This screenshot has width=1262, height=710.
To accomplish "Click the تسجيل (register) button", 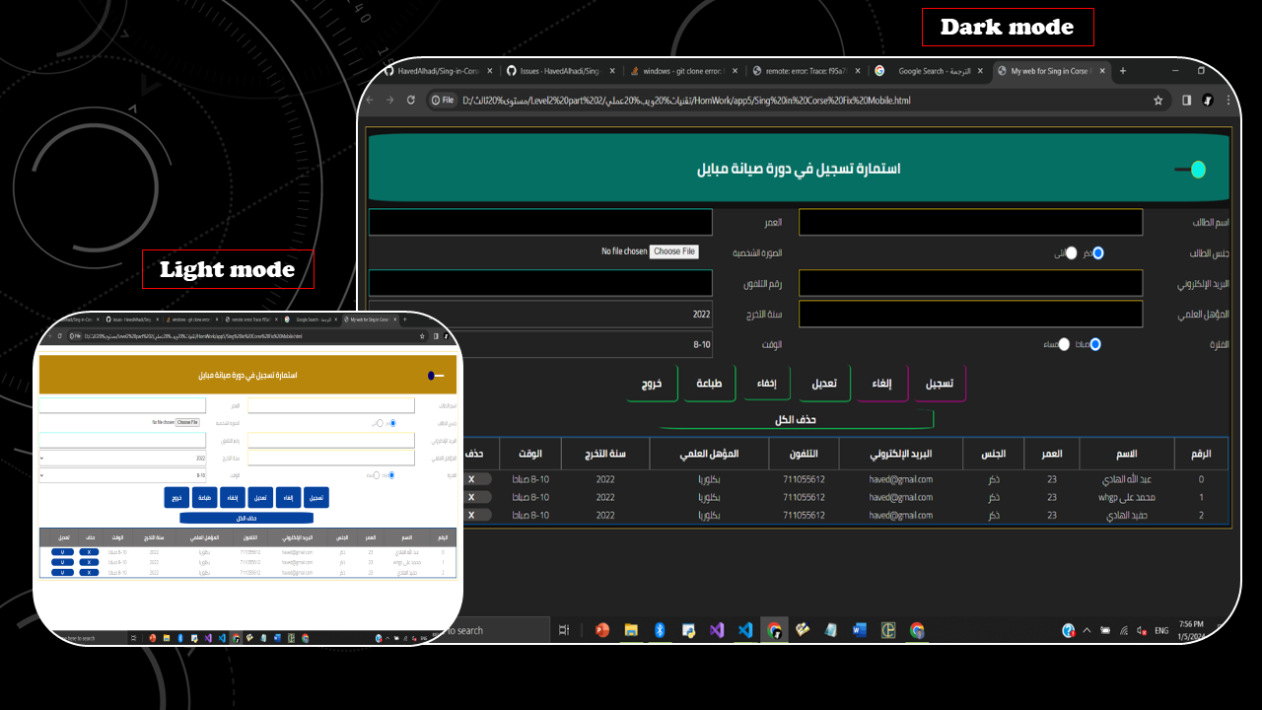I will [939, 384].
